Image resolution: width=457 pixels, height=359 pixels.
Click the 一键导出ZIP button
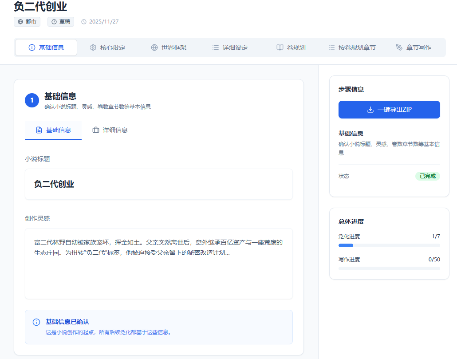[389, 110]
